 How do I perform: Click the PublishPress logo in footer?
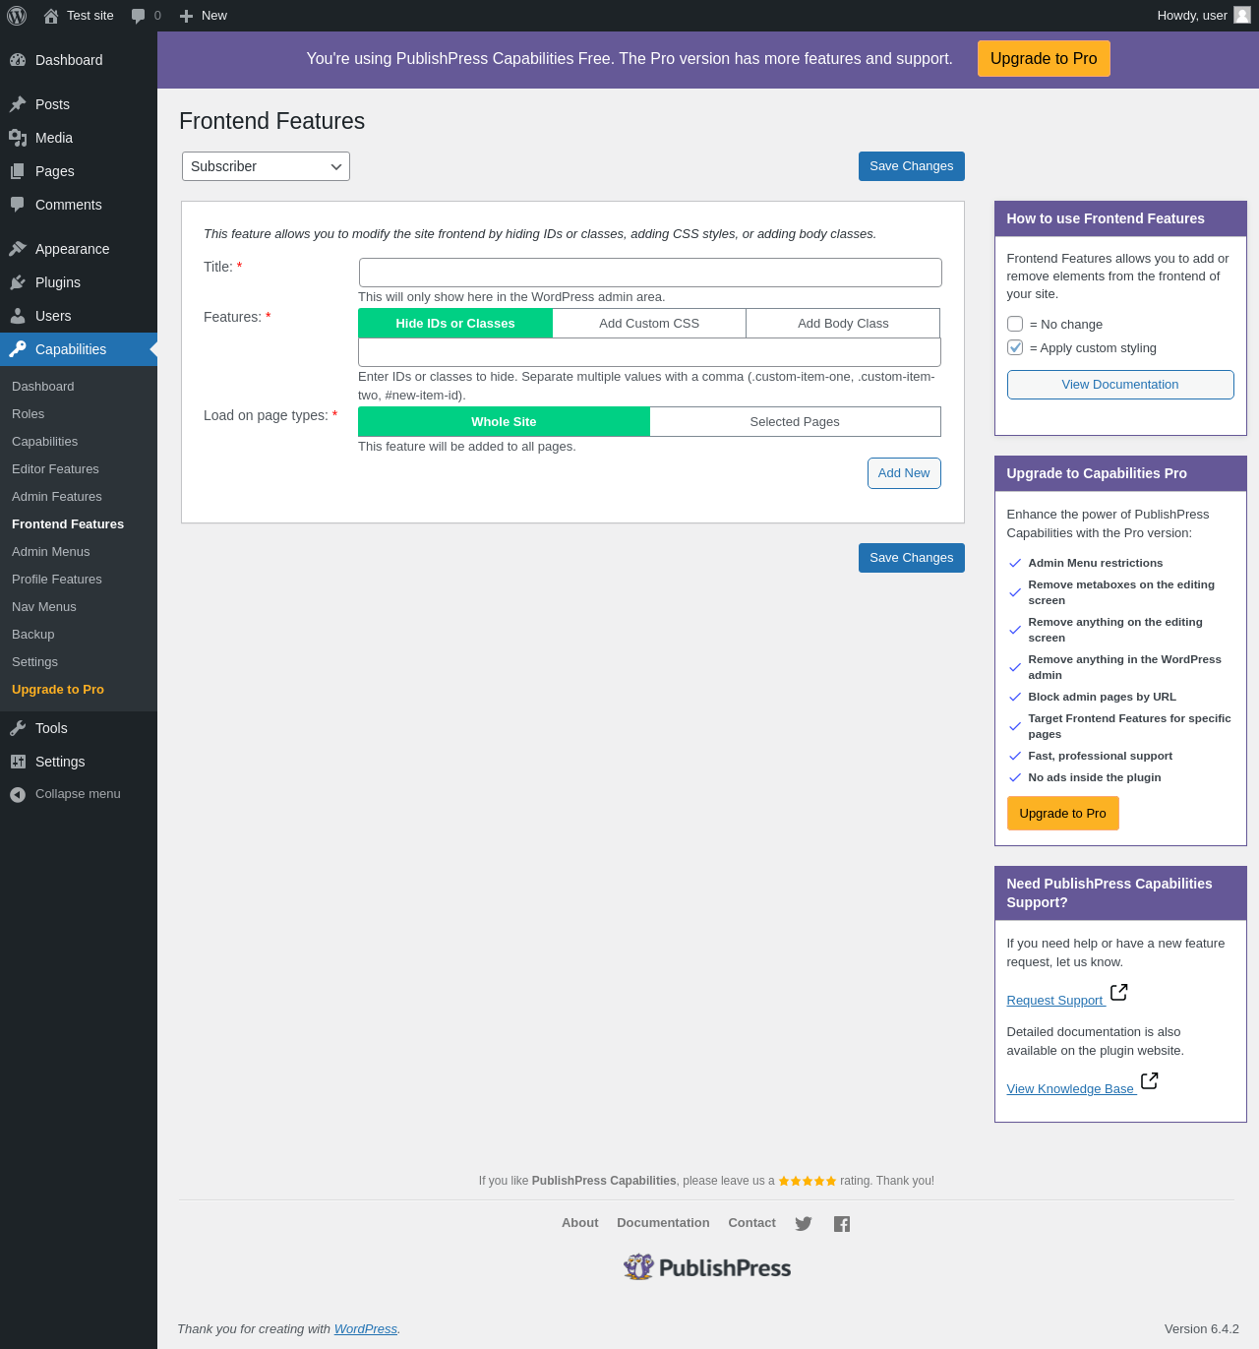(707, 1267)
